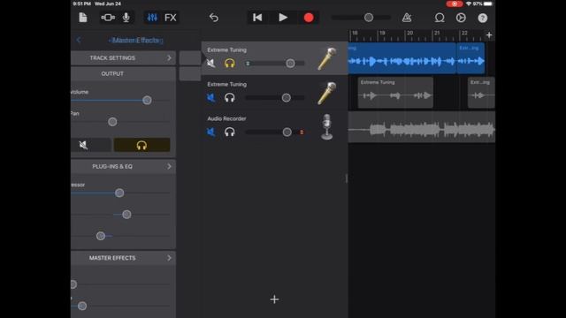The width and height of the screenshot is (566, 318).
Task: Tap the battery indicator in status bar
Action: pos(487,4)
